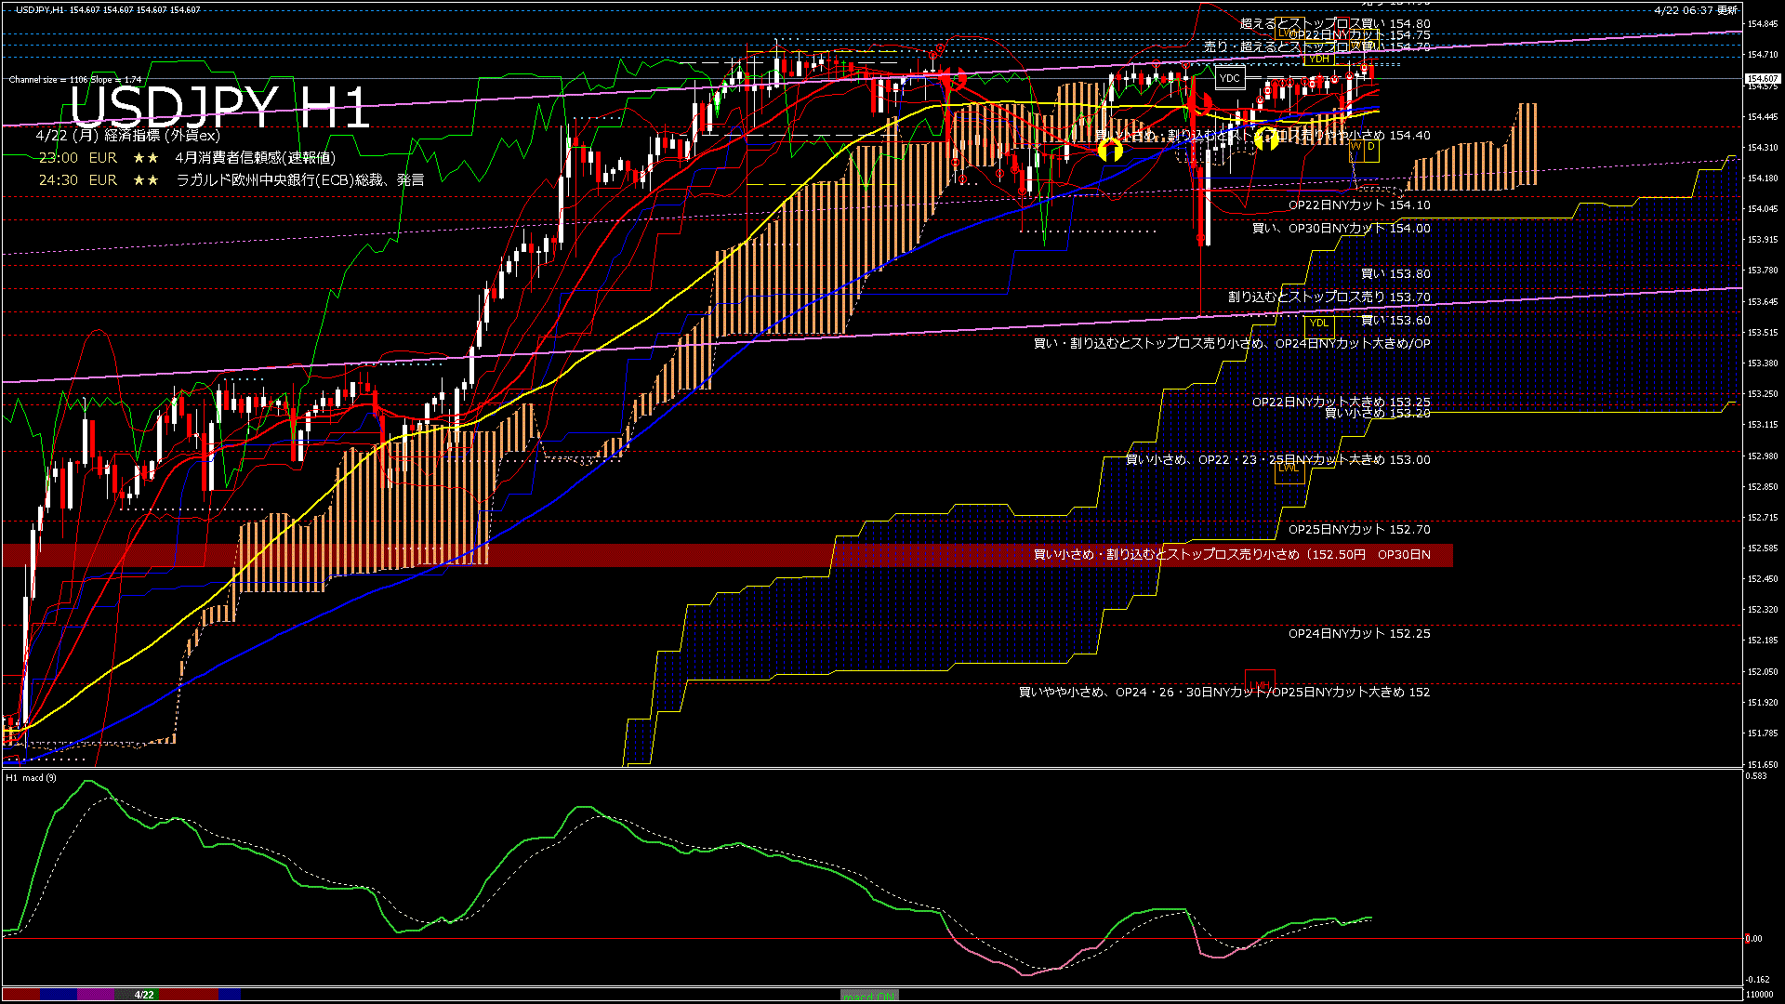
Task: Click the left yellow up-arrow buy signal
Action: pyautogui.click(x=1110, y=150)
